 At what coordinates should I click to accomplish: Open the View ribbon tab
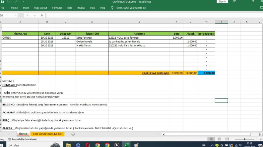coord(93,8)
